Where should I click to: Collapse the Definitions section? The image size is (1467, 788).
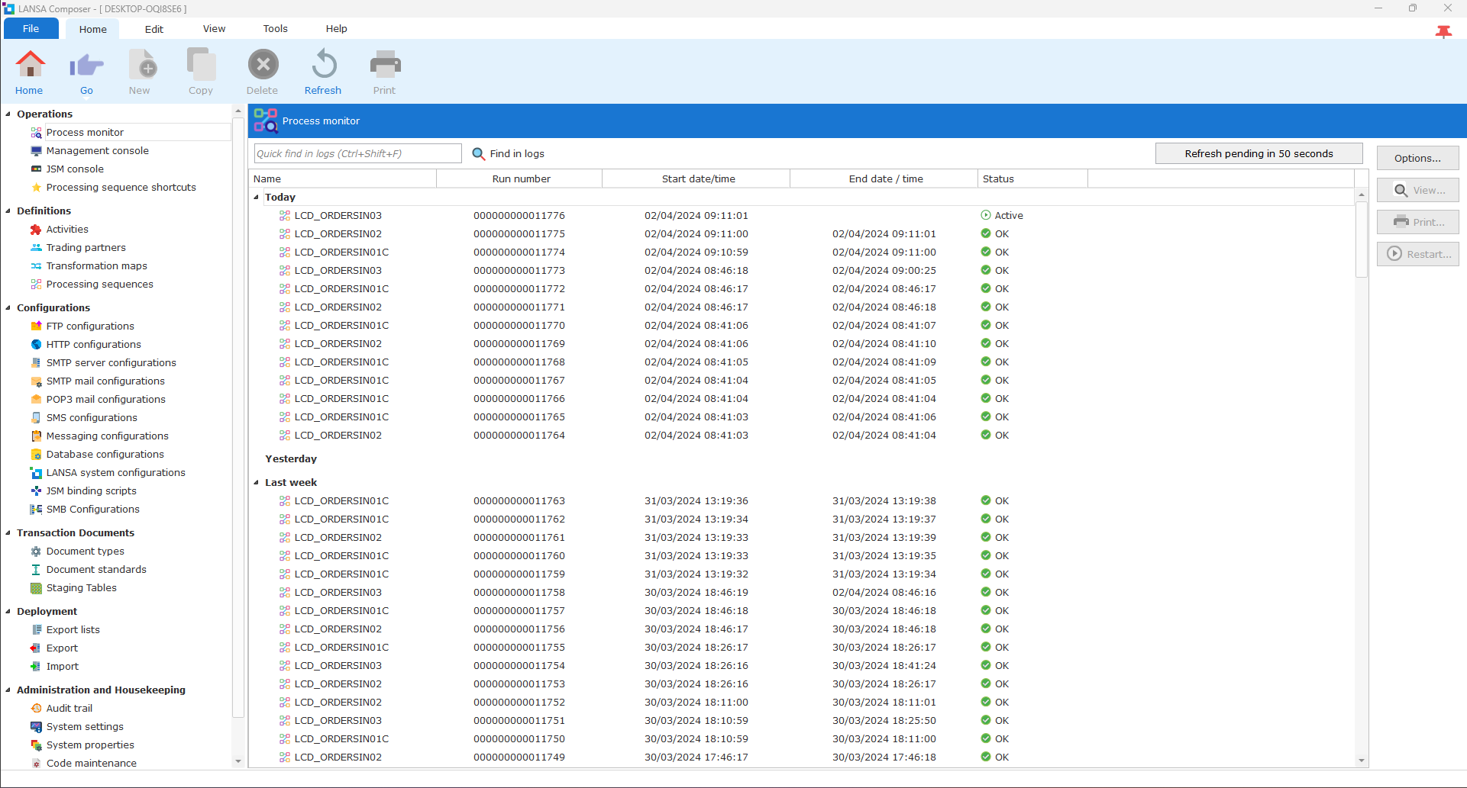[x=8, y=211]
